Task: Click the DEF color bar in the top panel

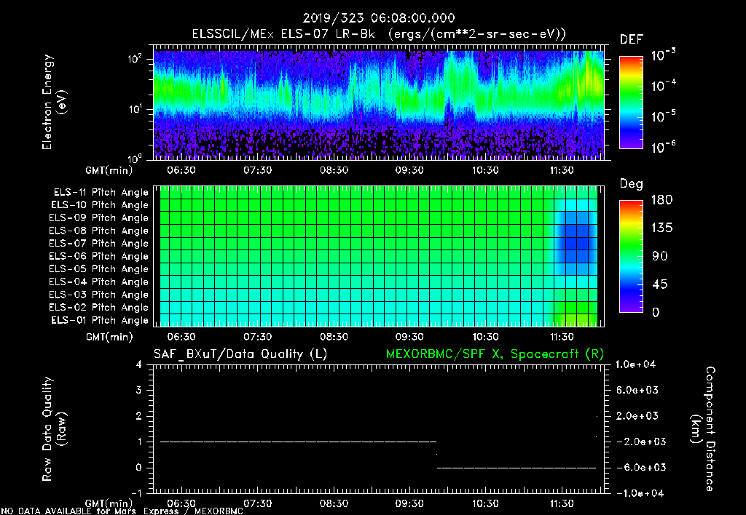Action: coord(631,103)
